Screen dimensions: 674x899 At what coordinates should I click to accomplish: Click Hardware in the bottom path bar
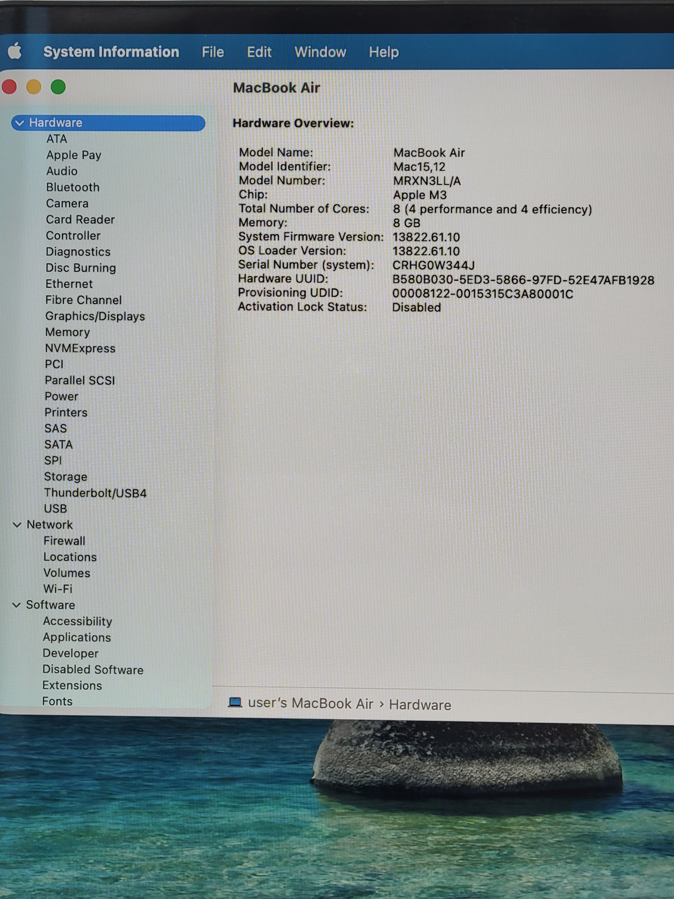coord(420,705)
